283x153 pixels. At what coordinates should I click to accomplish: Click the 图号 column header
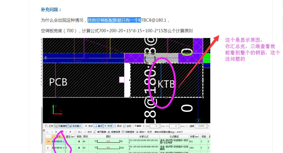pos(85,137)
